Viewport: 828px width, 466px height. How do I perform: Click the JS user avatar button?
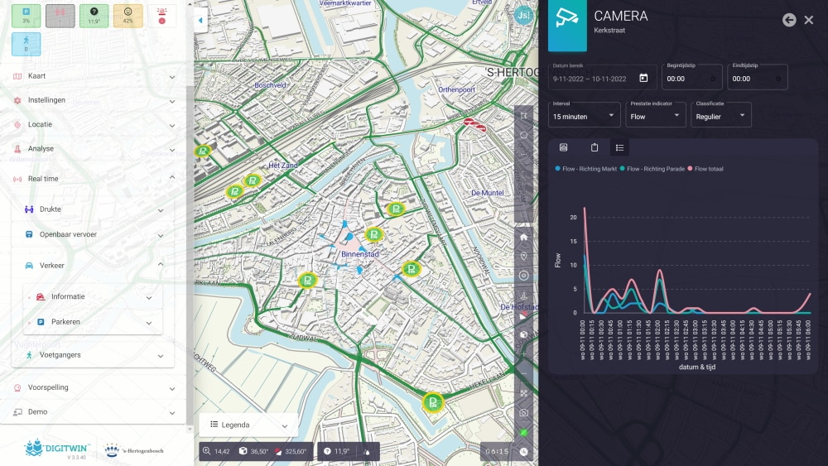click(523, 16)
